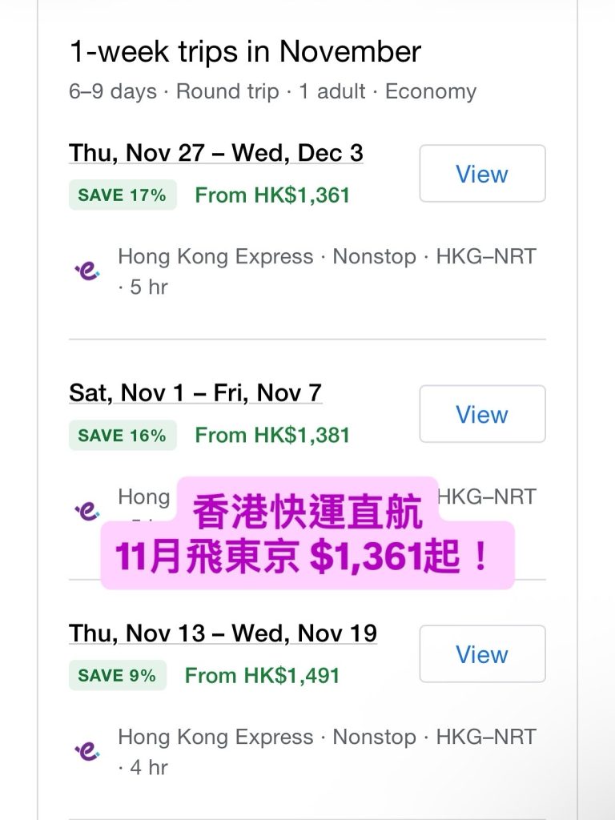The width and height of the screenshot is (615, 820).
Task: Open the Thu, Nov 13 – Wed, Nov 19 link
Action: (x=223, y=633)
